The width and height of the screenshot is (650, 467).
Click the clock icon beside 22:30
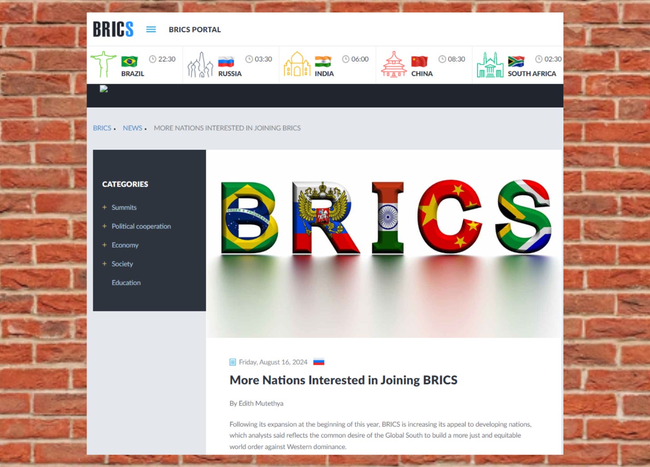pyautogui.click(x=153, y=59)
